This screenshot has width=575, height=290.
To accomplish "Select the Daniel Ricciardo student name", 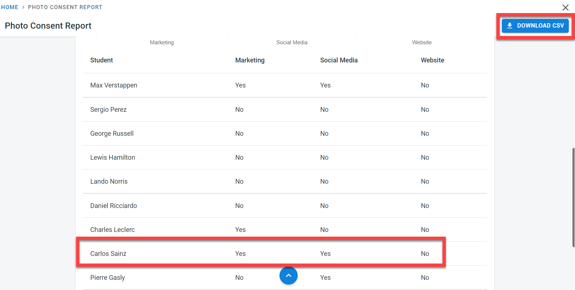I will [x=114, y=206].
